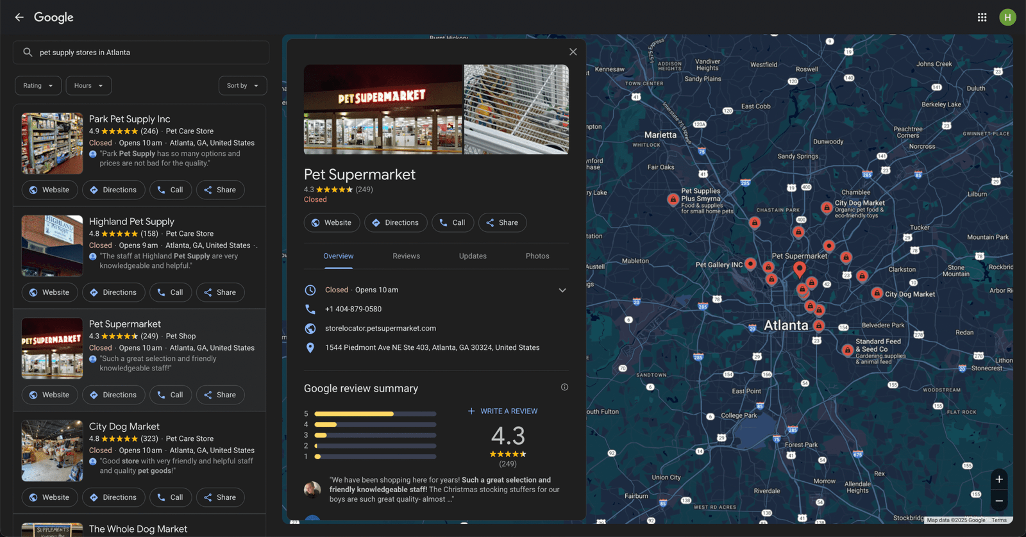The image size is (1026, 537).
Task: Open The Whole Dog Market listing title
Action: pos(138,529)
